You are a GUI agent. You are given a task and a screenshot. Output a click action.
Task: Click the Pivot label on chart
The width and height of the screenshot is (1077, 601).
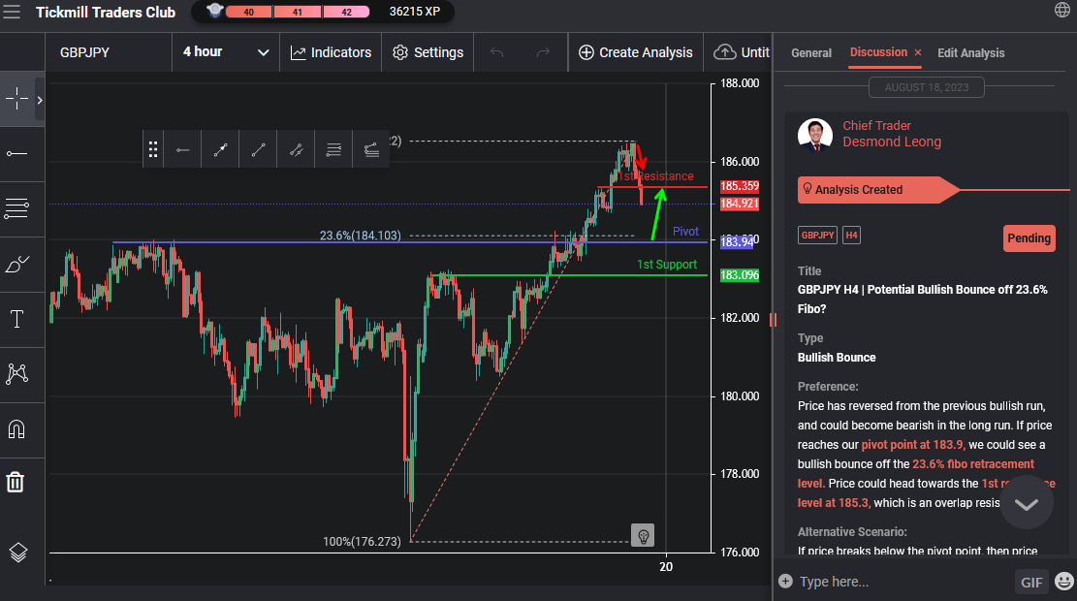coord(685,232)
